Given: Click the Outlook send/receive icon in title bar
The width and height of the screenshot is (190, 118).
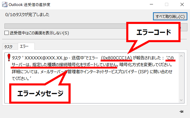Looking at the screenshot, I should 5,5.
